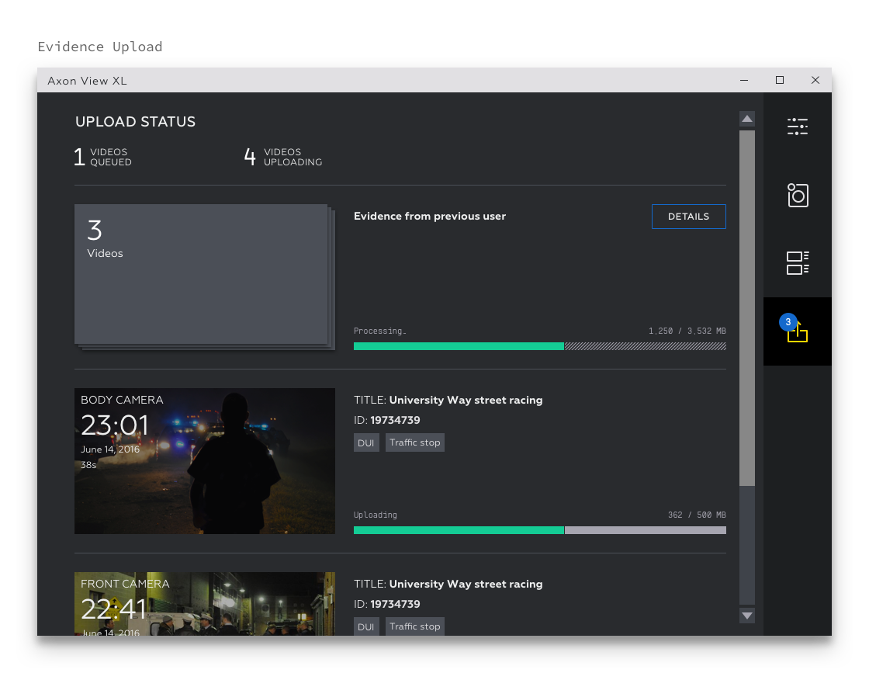
Task: Close the Axon View XL window
Action: coord(815,81)
